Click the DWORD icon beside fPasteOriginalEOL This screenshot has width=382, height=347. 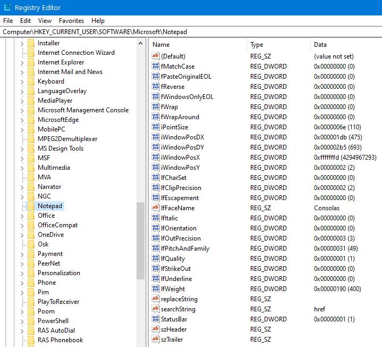point(156,77)
